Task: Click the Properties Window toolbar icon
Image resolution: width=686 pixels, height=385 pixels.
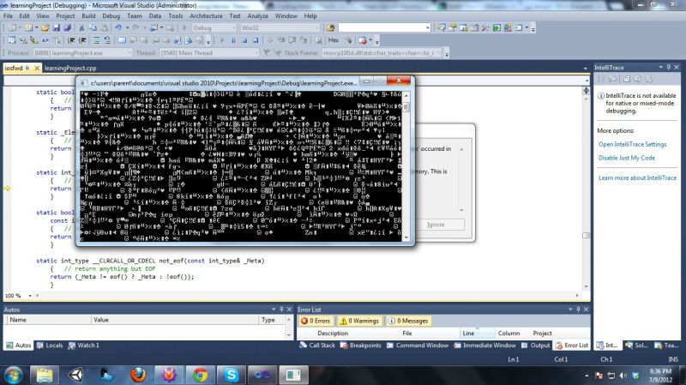Action: 453,27
